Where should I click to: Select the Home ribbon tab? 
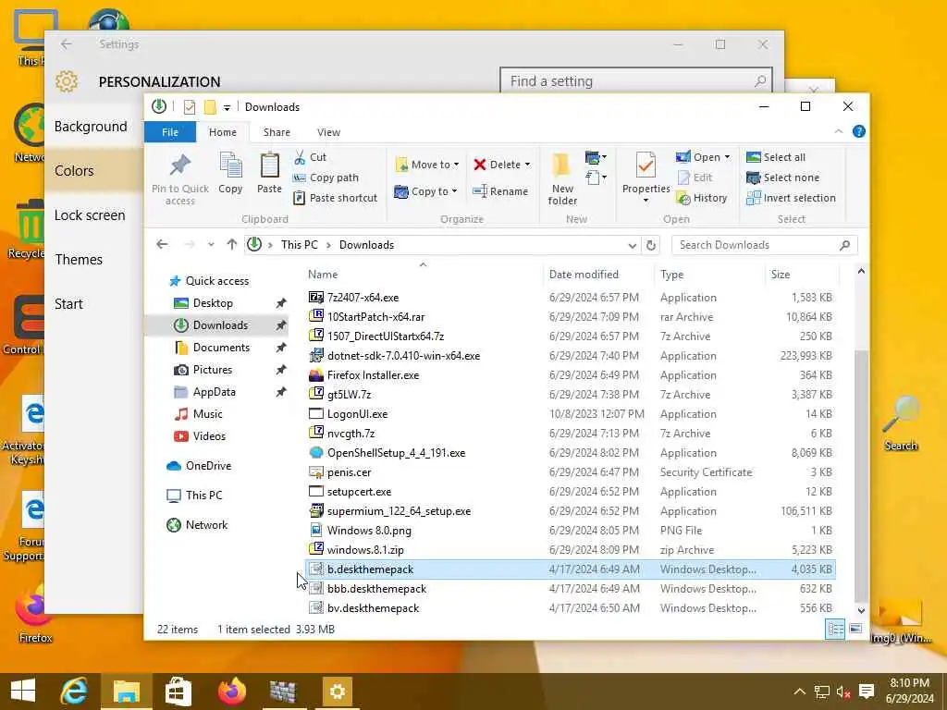[x=223, y=132]
